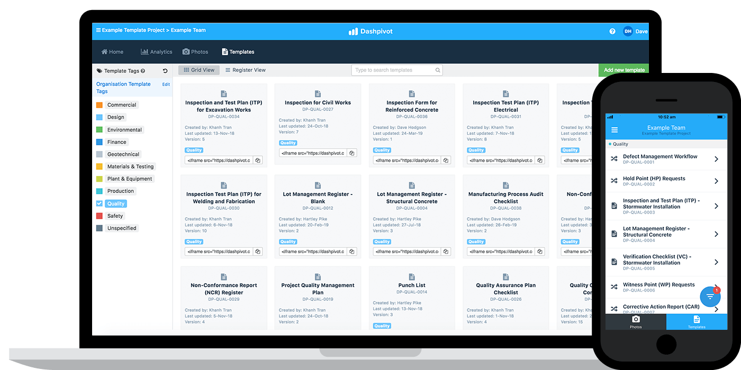The width and height of the screenshot is (741, 370).
Task: Click the Unspecified tag color swatch
Action: (100, 228)
